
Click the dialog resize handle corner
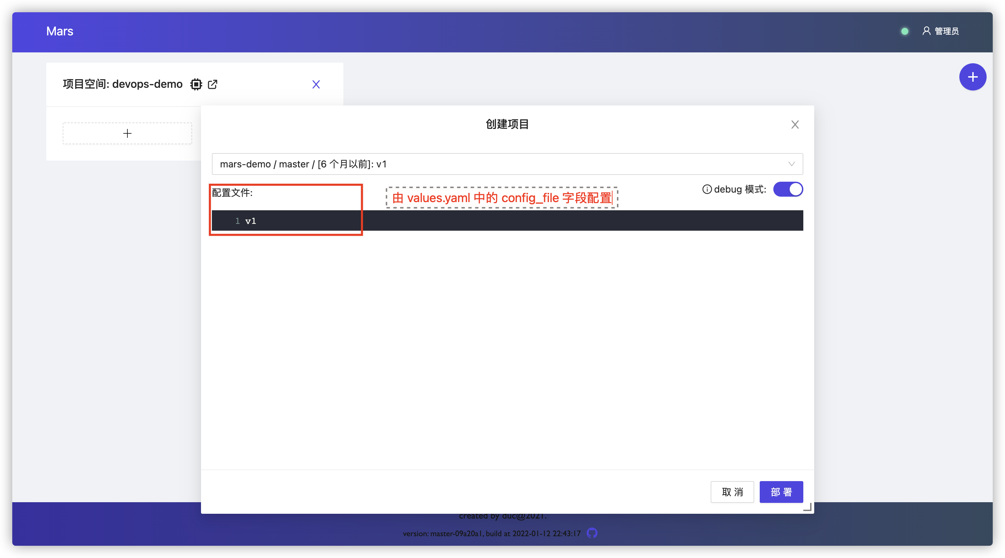tap(807, 507)
